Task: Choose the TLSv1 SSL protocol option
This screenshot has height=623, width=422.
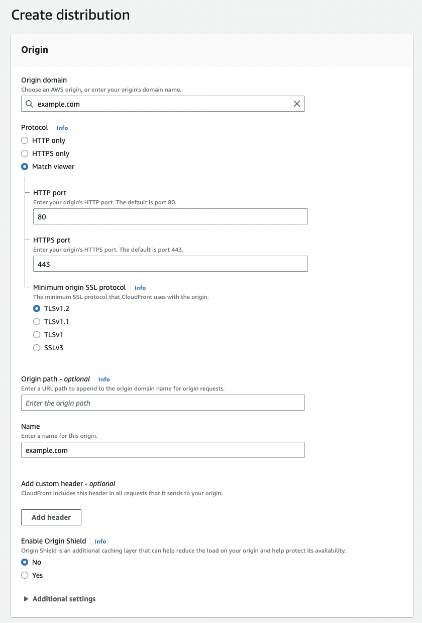Action: pyautogui.click(x=37, y=335)
